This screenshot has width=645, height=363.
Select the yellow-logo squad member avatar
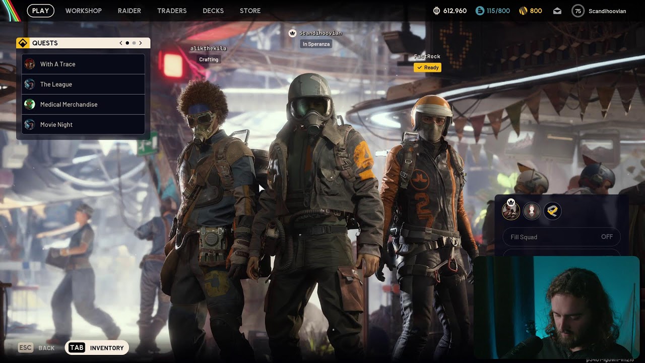pyautogui.click(x=552, y=211)
